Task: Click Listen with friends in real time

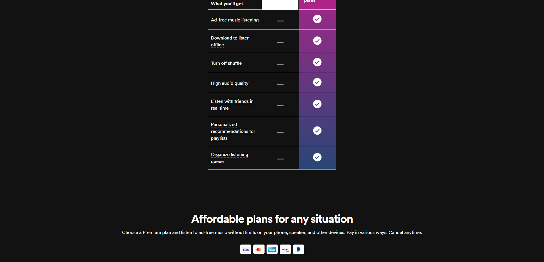Action: (x=232, y=105)
